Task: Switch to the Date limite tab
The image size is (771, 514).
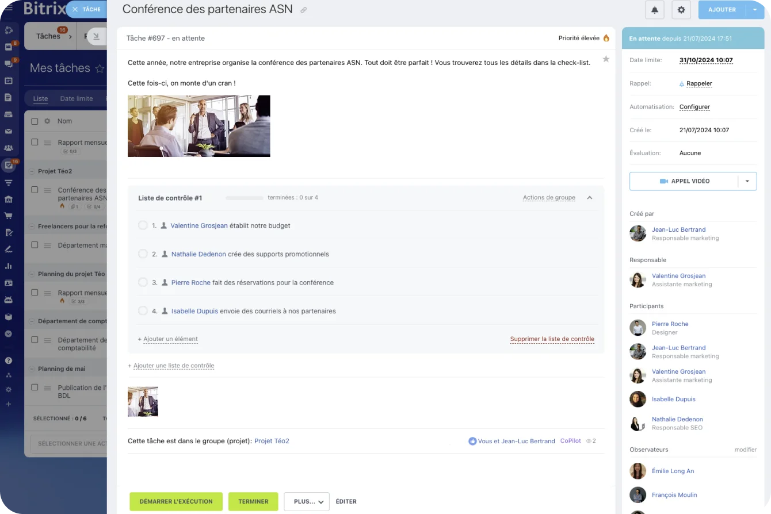Action: point(77,98)
